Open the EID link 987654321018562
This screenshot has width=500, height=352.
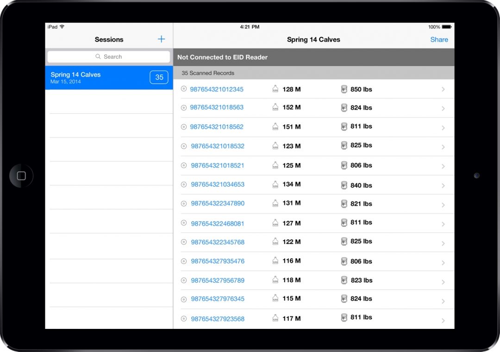coord(217,127)
